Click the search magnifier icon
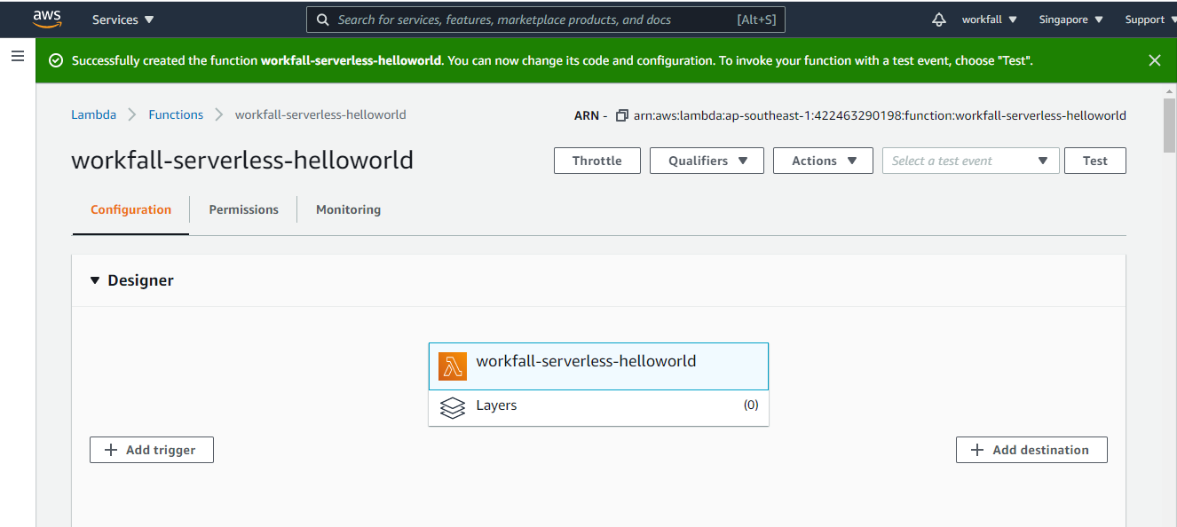1177x527 pixels. [323, 20]
